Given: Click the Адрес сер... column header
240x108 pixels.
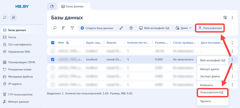Looking at the screenshot, I should pyautogui.click(x=94, y=43).
